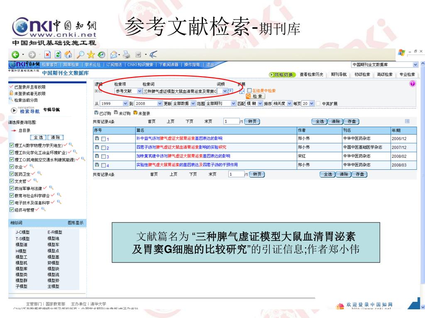Switch to the 高级检索 tab
This screenshot has width=425, height=318.
coord(385,75)
